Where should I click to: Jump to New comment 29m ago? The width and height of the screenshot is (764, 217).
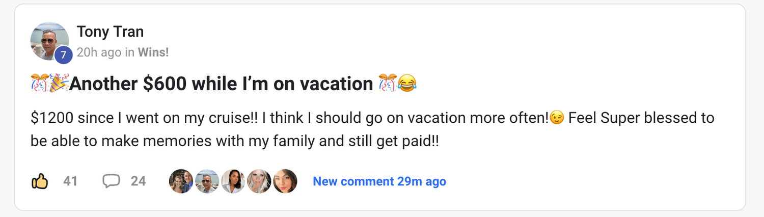379,181
